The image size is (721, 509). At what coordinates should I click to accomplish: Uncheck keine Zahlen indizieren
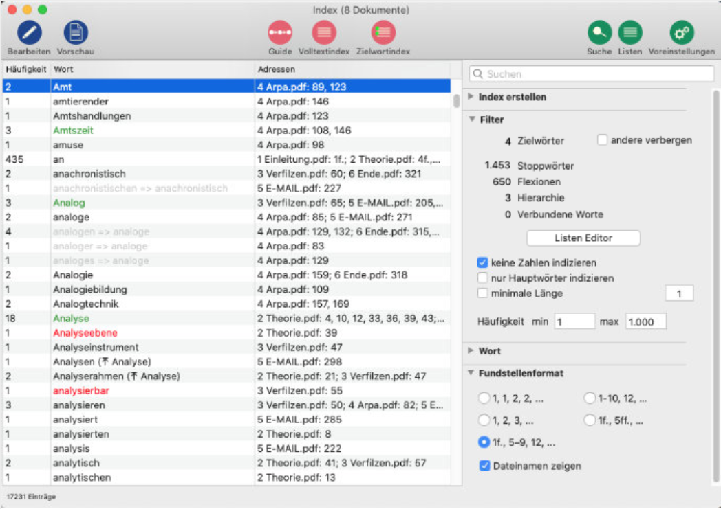coord(482,262)
